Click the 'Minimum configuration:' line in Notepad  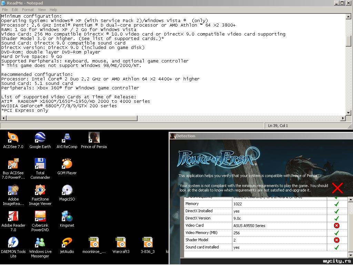click(31, 16)
